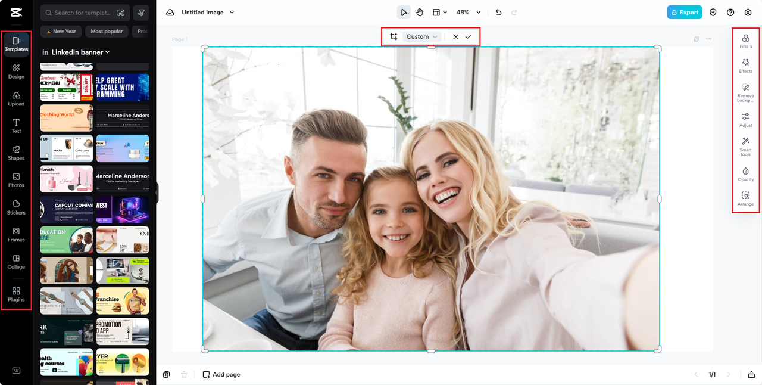Open the help question mark icon
Image resolution: width=762 pixels, height=385 pixels.
click(730, 13)
